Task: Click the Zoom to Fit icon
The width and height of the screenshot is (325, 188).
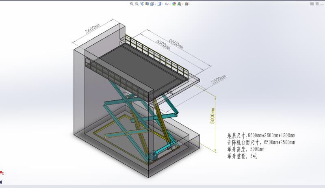Action: 132,4
